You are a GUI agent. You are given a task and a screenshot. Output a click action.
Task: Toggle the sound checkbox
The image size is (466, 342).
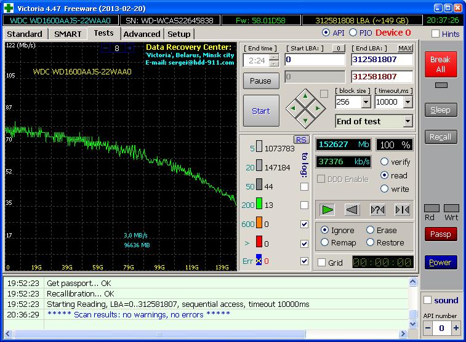point(427,300)
